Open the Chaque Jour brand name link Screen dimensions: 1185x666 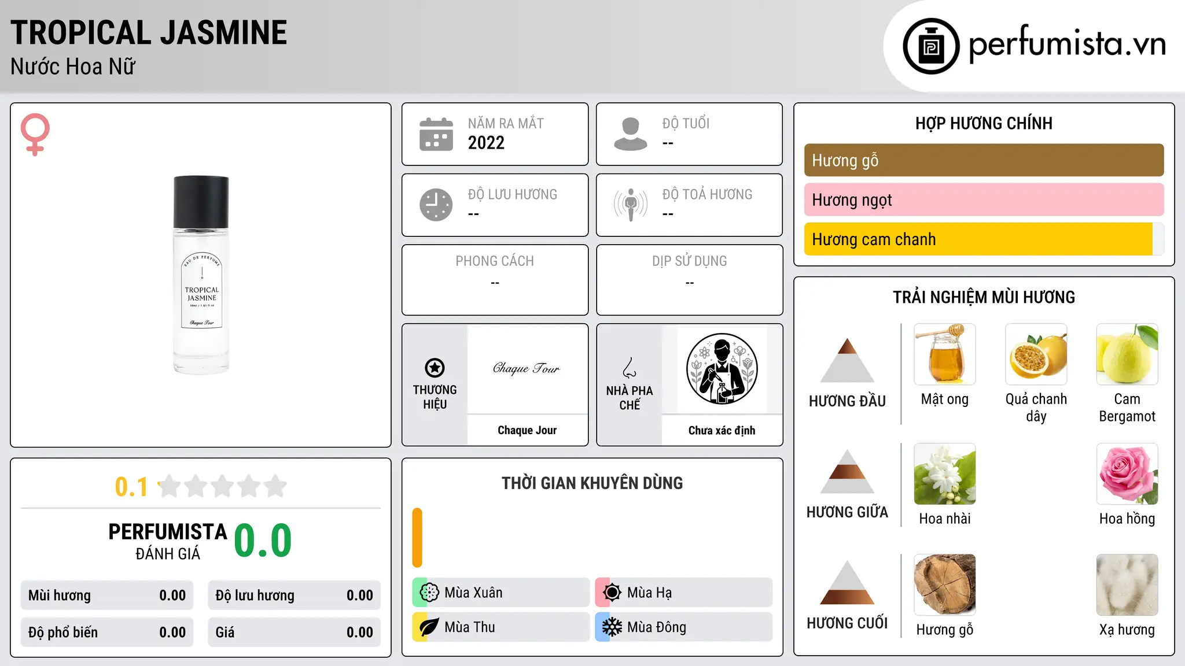click(527, 430)
